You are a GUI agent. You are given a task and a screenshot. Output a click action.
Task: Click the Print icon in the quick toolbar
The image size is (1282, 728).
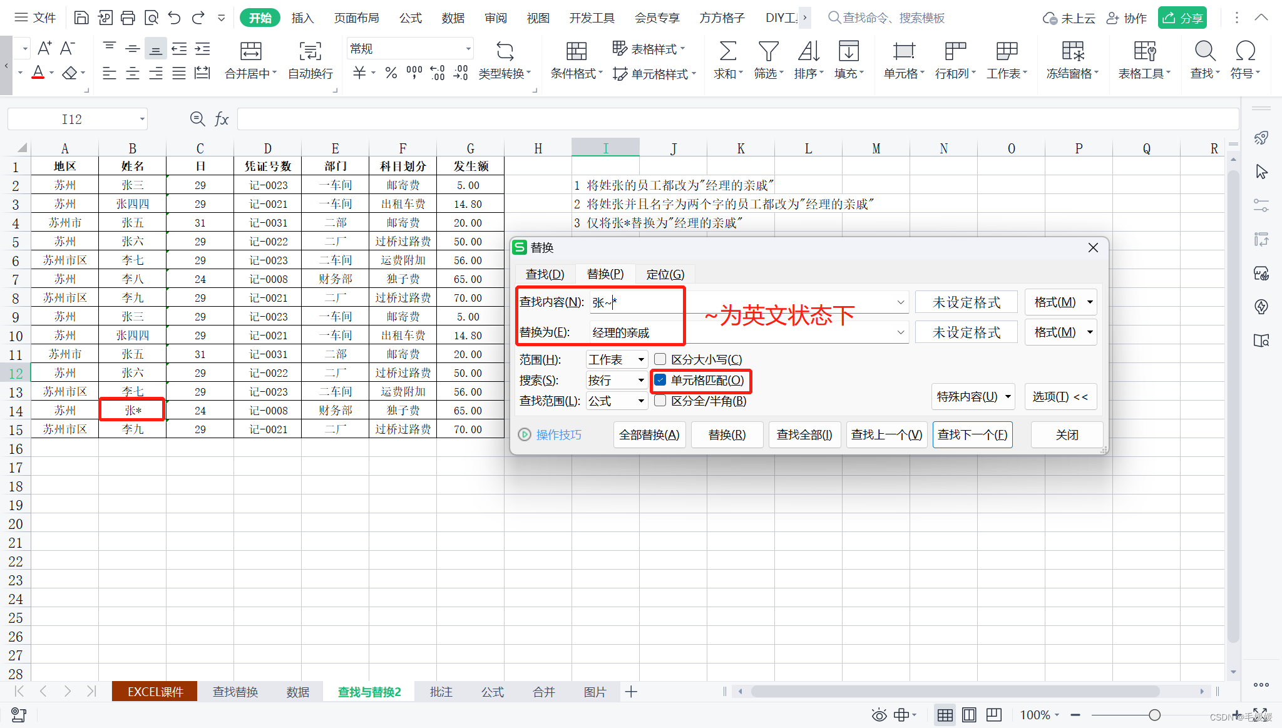tap(128, 18)
